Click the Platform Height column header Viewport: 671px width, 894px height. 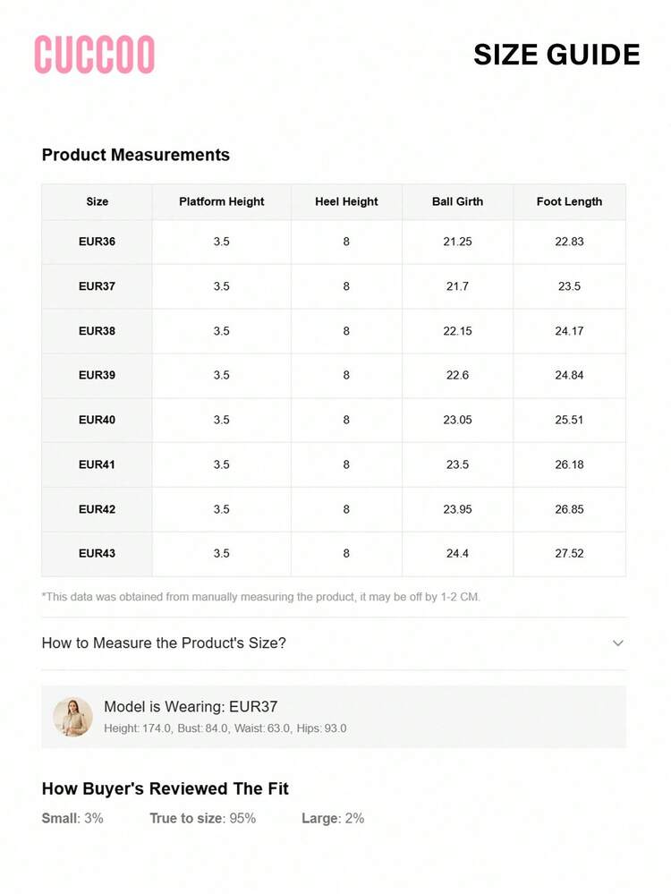click(x=221, y=202)
